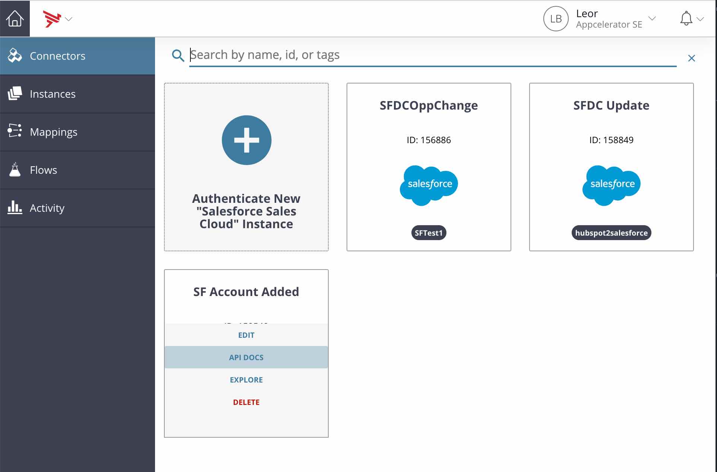Viewport: 717px width, 472px height.
Task: Click the red Axway logo icon
Action: [52, 19]
